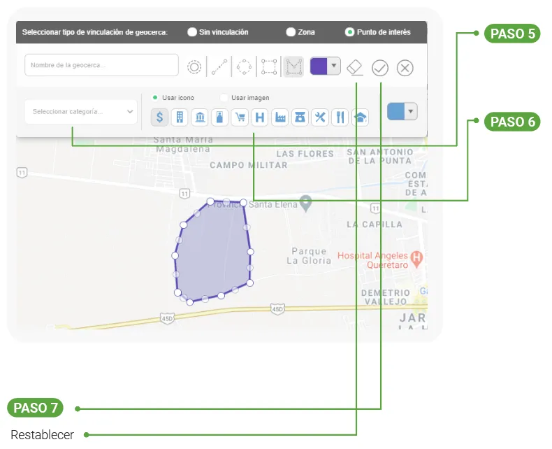Select the Sin vinculación radio option

coord(192,32)
